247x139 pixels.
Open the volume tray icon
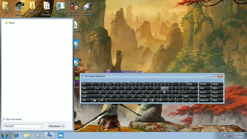pyautogui.click(x=224, y=136)
